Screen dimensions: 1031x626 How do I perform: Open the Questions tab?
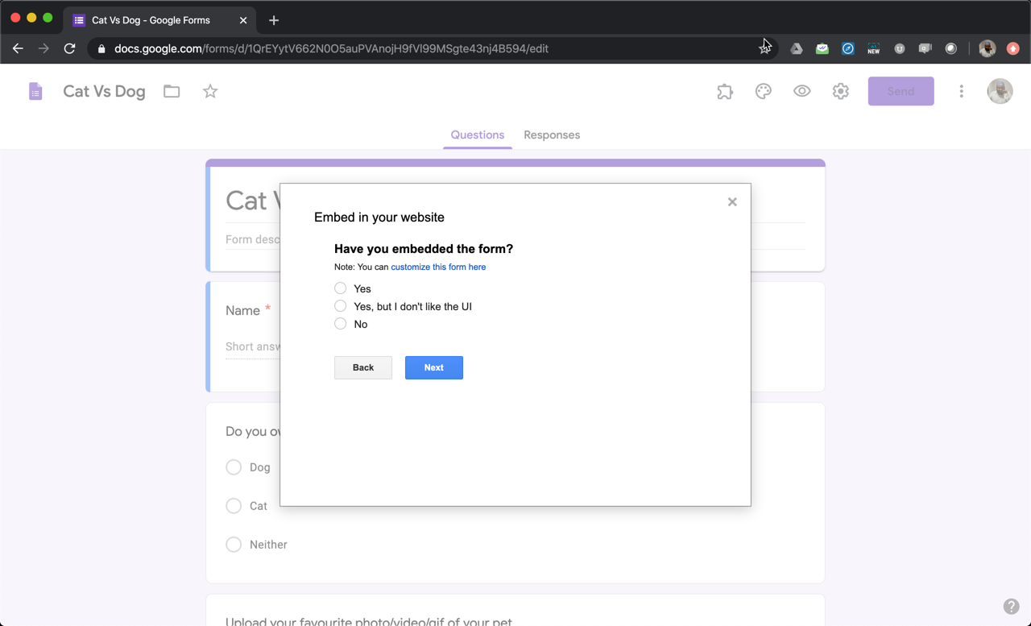point(477,135)
